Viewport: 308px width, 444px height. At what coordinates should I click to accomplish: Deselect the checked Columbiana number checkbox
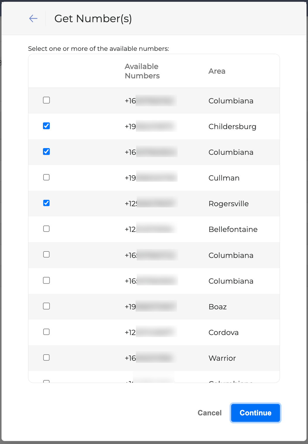click(46, 152)
